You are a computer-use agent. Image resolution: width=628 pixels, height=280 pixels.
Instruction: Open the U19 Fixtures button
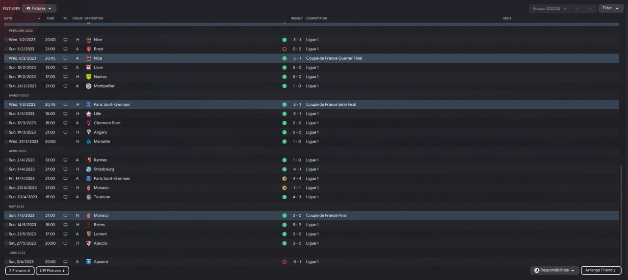[52, 271]
